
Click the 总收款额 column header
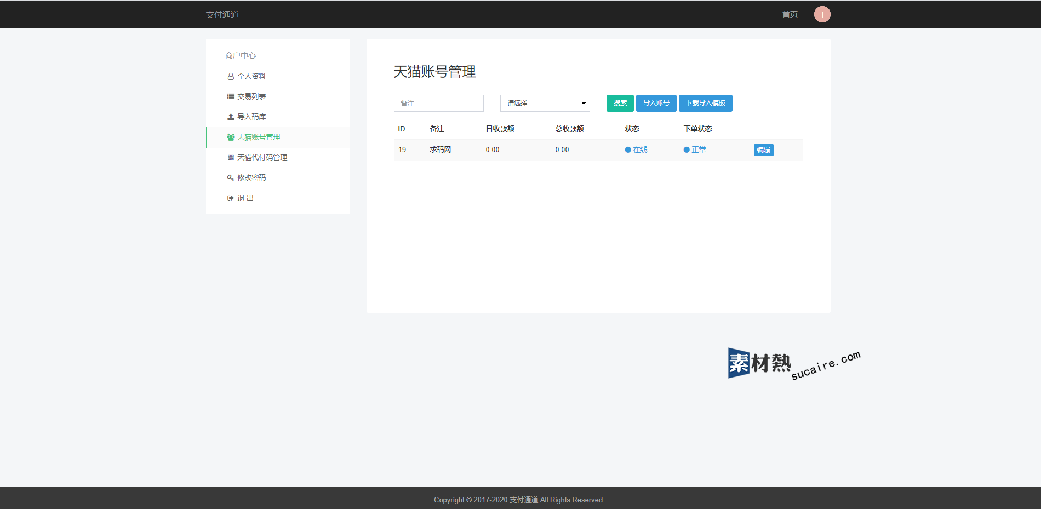[x=569, y=129]
